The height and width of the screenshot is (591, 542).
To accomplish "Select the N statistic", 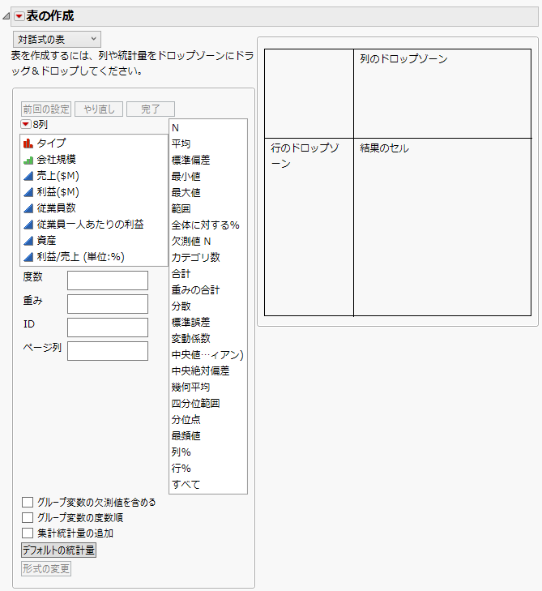I will click(x=175, y=128).
